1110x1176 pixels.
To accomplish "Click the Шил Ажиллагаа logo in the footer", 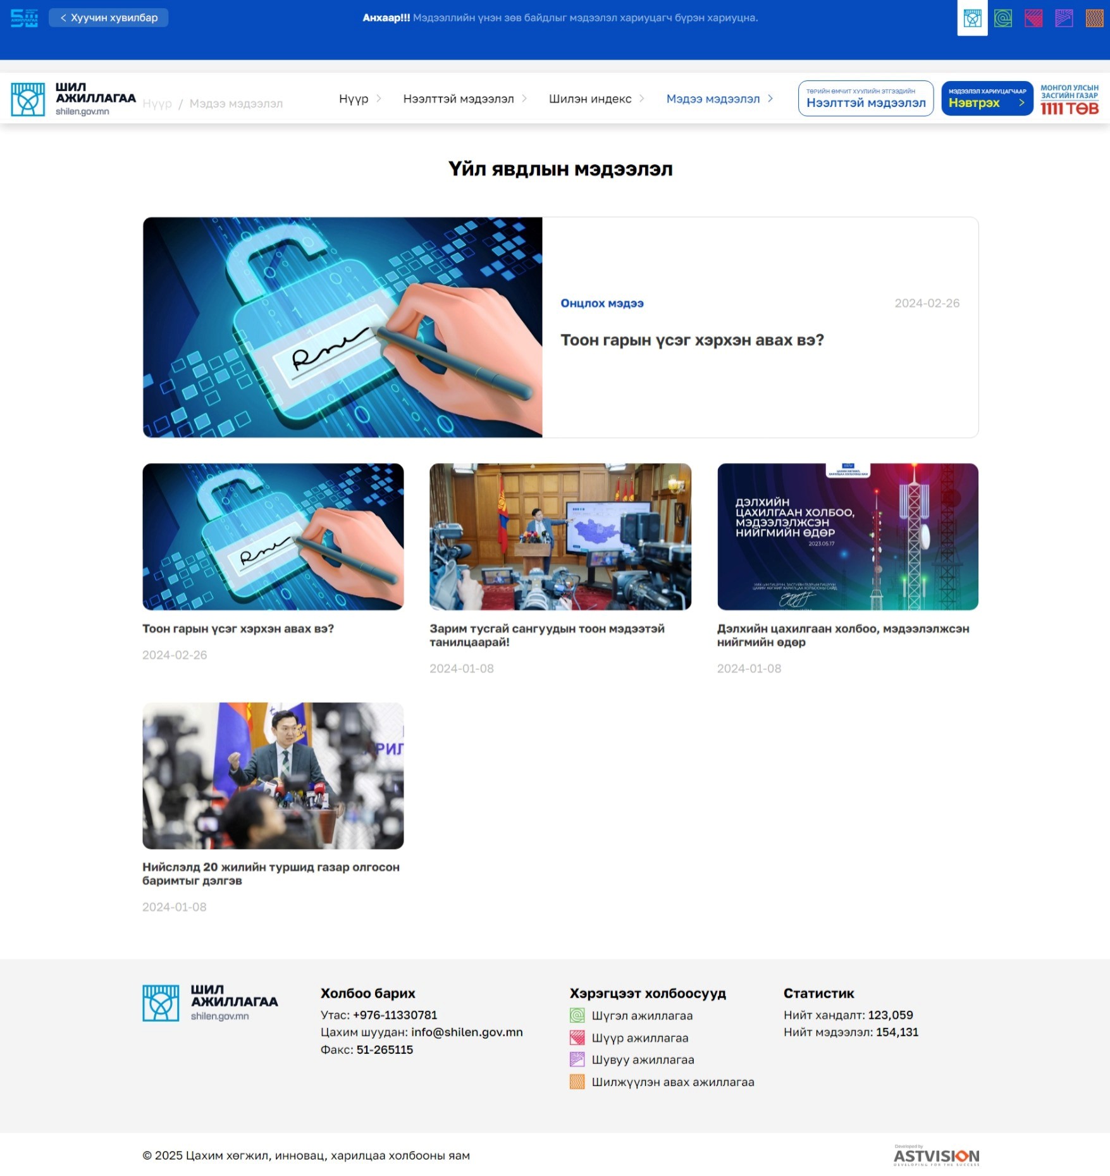I will pos(210,1003).
